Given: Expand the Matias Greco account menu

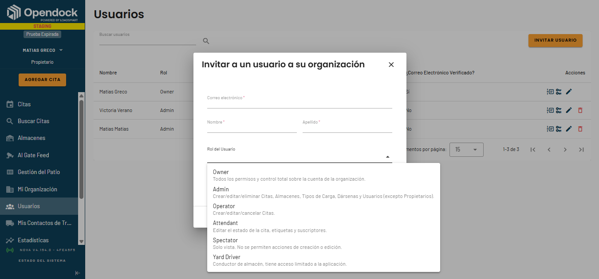Looking at the screenshot, I should point(43,50).
